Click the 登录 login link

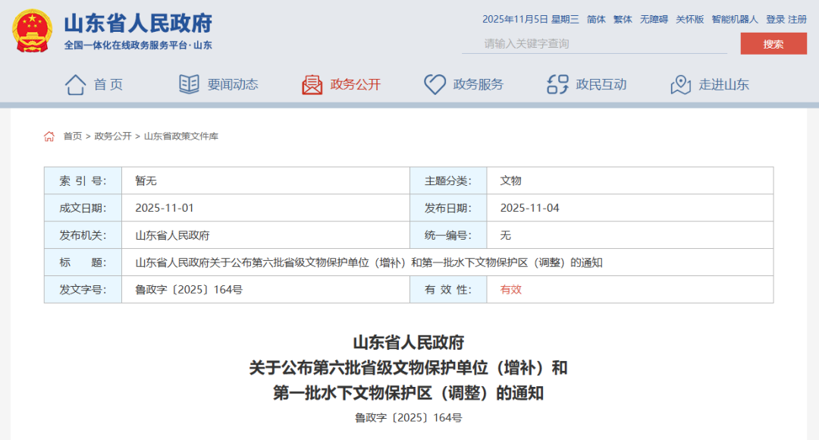click(775, 20)
